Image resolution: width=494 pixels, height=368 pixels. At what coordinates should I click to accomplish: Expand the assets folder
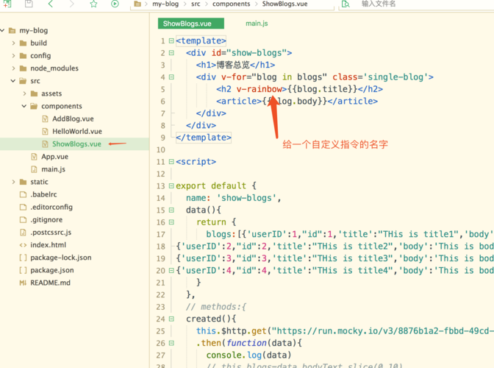pos(24,93)
